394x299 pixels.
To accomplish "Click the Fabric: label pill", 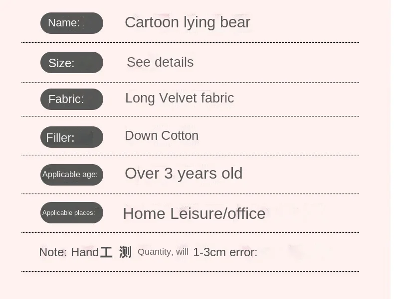I will (x=71, y=100).
